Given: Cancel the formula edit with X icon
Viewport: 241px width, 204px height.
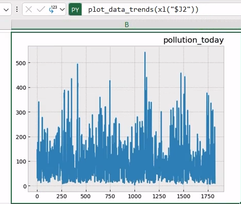Looking at the screenshot, I should (x=29, y=9).
